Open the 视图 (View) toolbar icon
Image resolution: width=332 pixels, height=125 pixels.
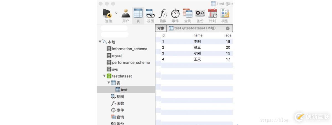(x=151, y=13)
